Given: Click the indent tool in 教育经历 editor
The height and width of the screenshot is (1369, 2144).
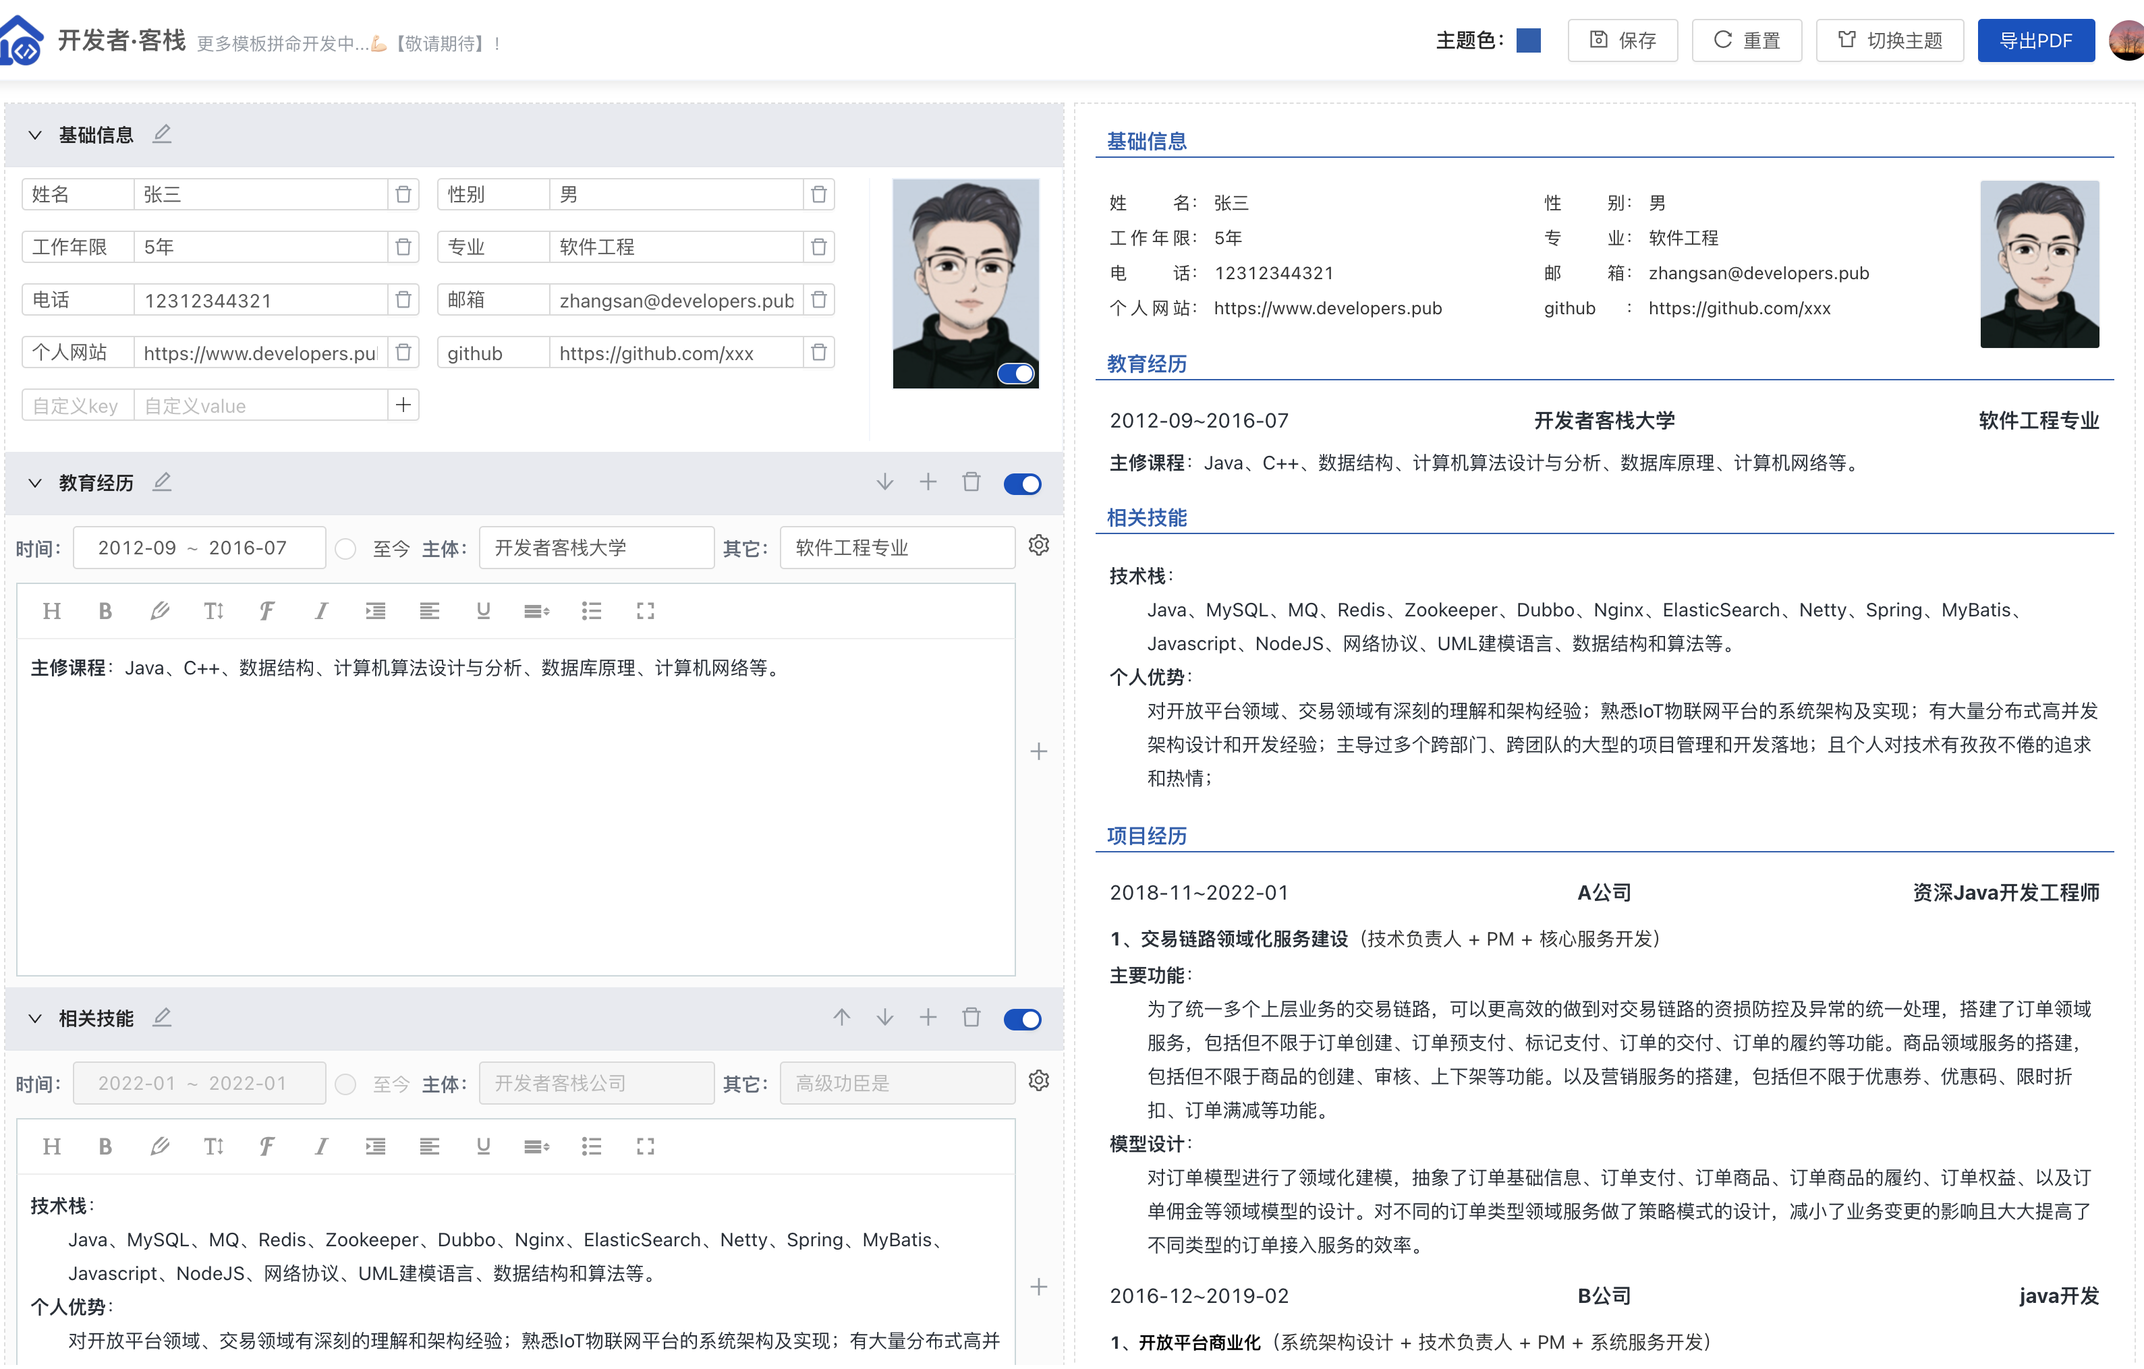Looking at the screenshot, I should (376, 610).
